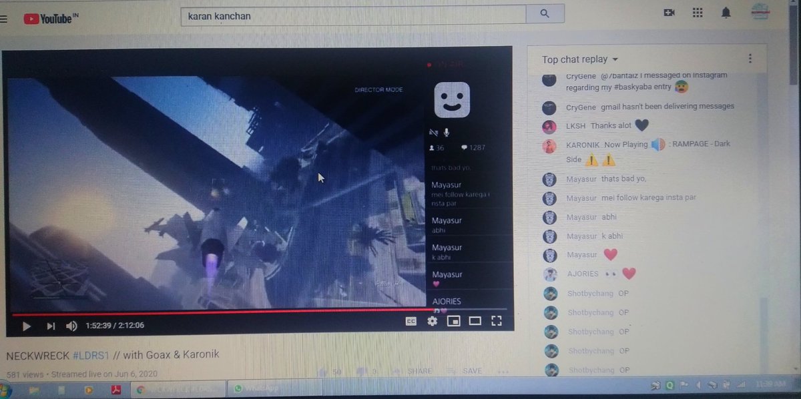Click the green Q tray icon
Viewport: 801px width, 399px height.
click(670, 385)
